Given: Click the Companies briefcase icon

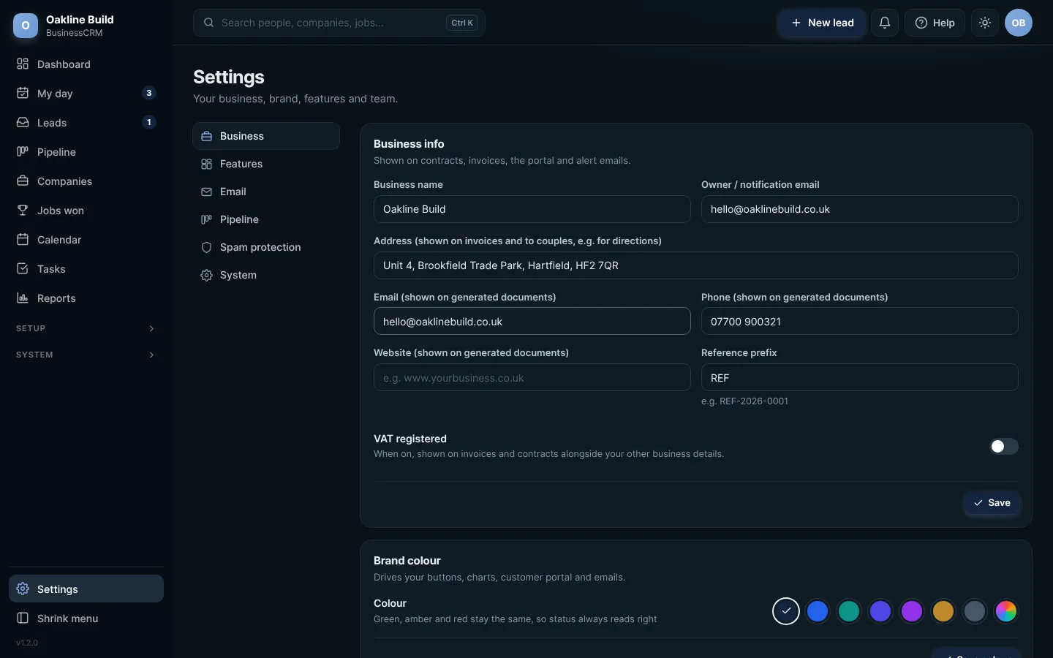Looking at the screenshot, I should [x=23, y=181].
